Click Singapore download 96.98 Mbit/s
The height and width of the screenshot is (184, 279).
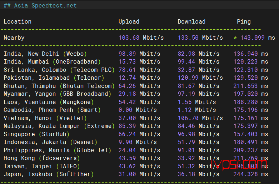[x=198, y=134]
